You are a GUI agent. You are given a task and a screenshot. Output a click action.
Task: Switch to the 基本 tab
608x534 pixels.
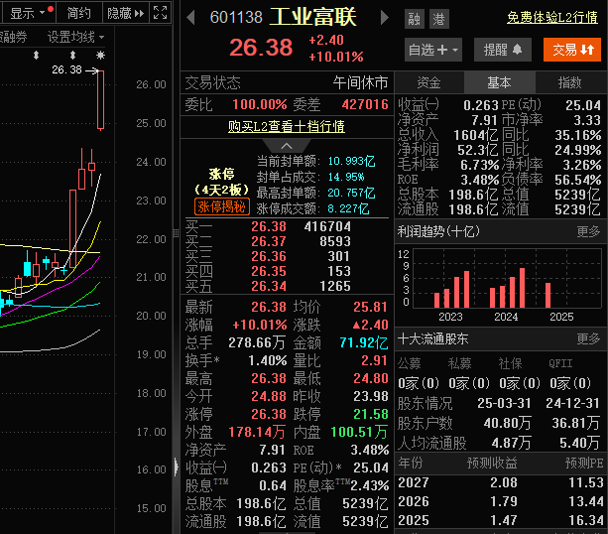pos(499,82)
